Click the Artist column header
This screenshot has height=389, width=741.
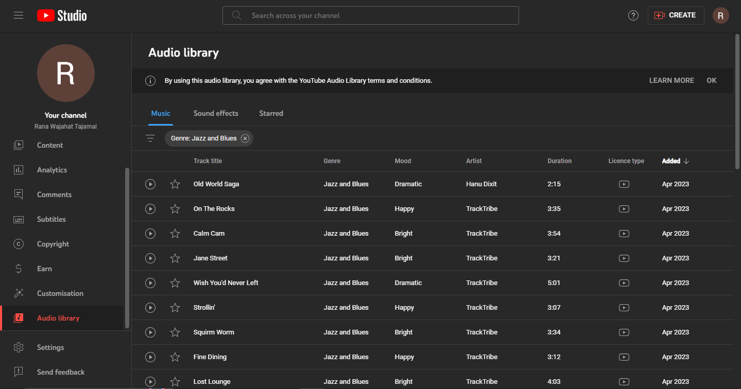474,161
